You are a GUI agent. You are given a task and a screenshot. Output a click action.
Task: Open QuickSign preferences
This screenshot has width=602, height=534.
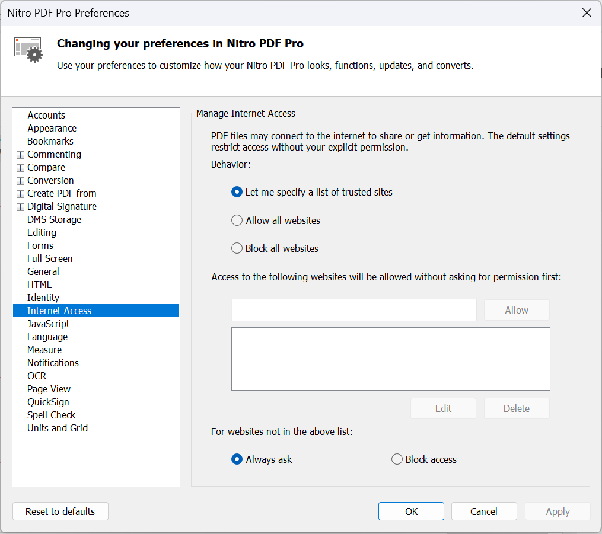pos(48,402)
